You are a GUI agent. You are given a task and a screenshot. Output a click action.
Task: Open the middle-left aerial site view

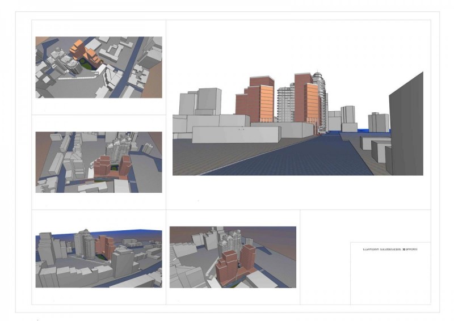[98, 162]
